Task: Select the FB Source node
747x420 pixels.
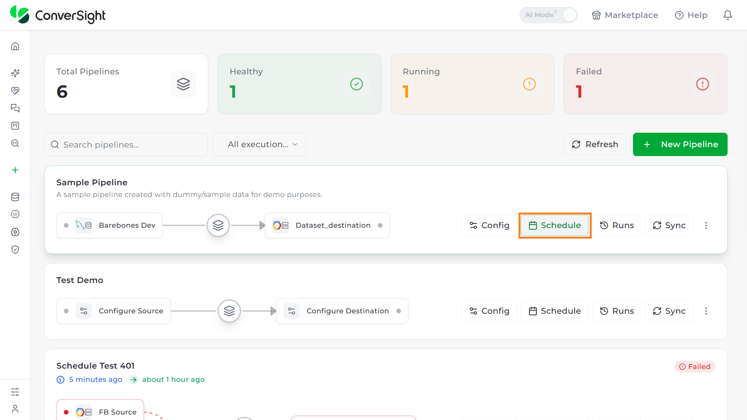Action: (100, 411)
